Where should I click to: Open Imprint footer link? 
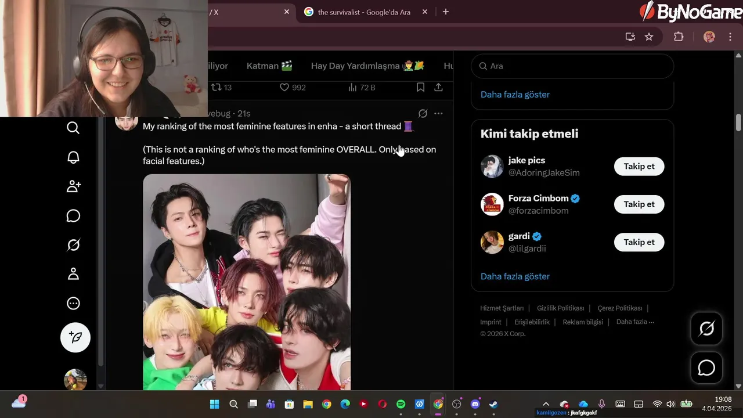(x=490, y=322)
